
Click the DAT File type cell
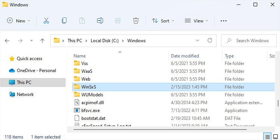[233, 118]
